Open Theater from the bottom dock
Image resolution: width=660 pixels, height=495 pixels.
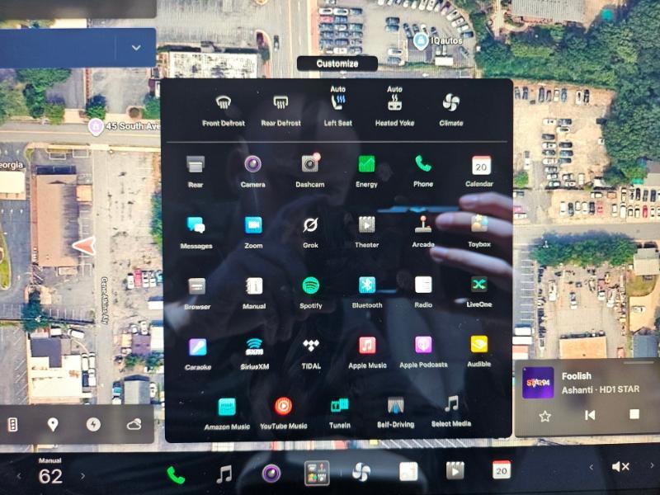tap(455, 470)
